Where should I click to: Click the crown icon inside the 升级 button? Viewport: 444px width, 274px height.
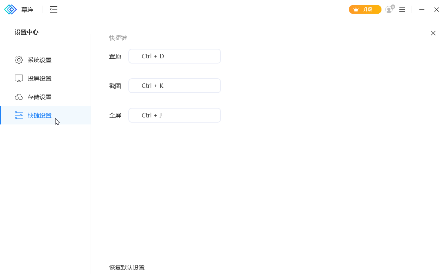point(356,9)
